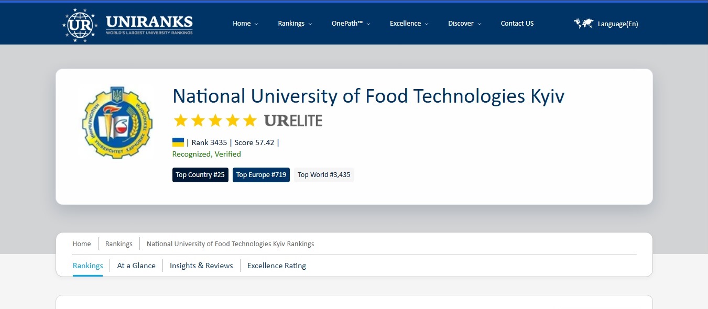Image resolution: width=708 pixels, height=309 pixels.
Task: Open the OnePath™ menu
Action: (347, 24)
